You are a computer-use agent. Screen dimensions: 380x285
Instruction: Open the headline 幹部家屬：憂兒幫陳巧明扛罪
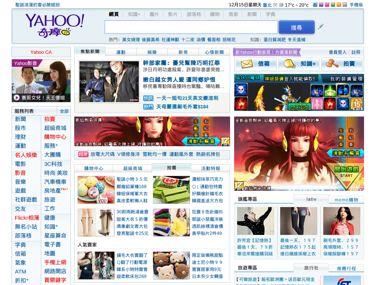tap(181, 63)
